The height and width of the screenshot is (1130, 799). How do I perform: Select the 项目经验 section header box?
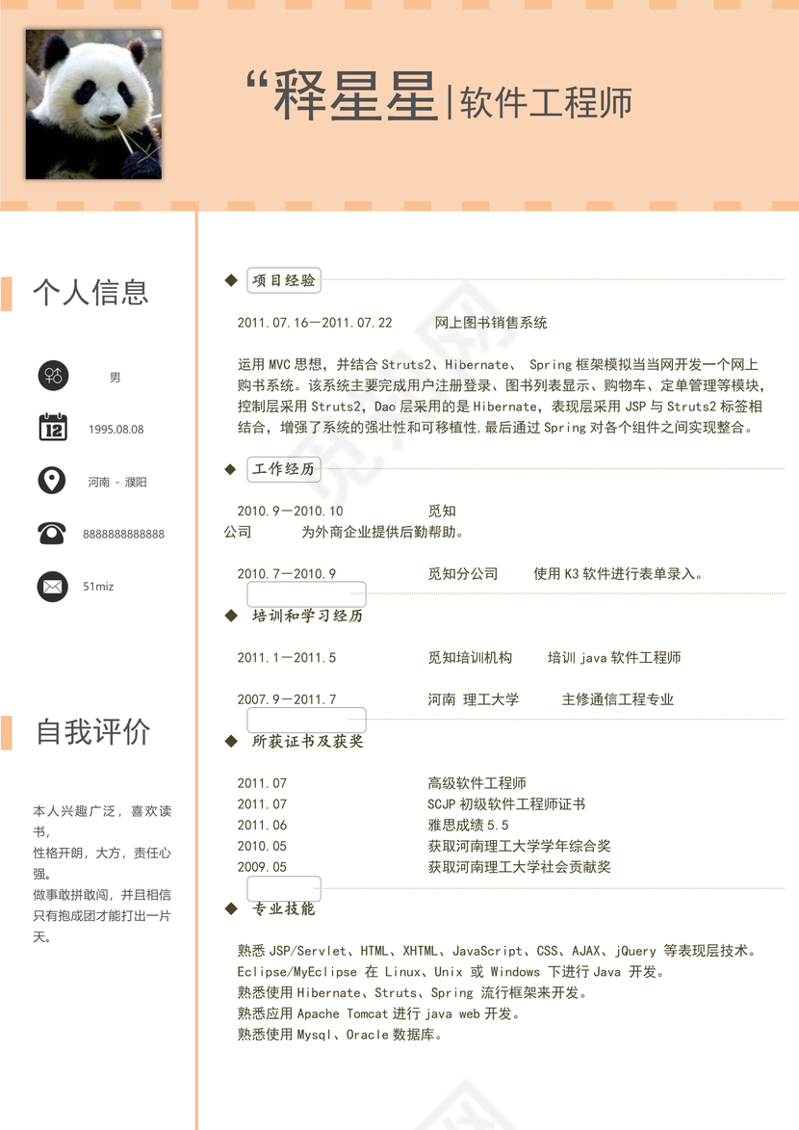[282, 280]
